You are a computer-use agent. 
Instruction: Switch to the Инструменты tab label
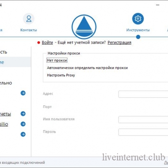click(138, 30)
